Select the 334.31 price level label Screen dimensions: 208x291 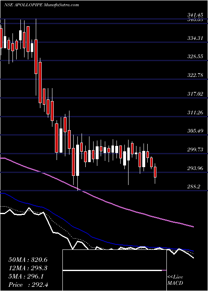click(x=195, y=38)
